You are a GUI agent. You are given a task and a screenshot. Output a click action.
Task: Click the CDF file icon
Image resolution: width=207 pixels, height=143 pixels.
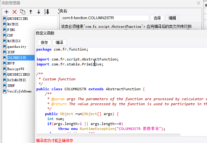(5, 35)
